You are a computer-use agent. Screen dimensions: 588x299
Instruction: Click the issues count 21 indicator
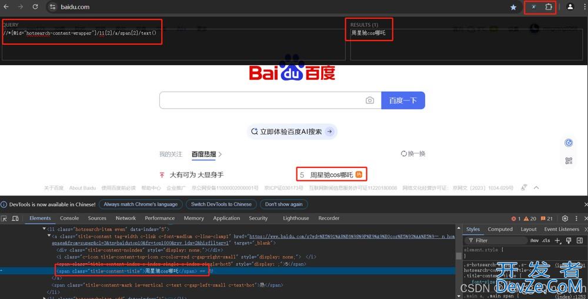tap(547, 219)
